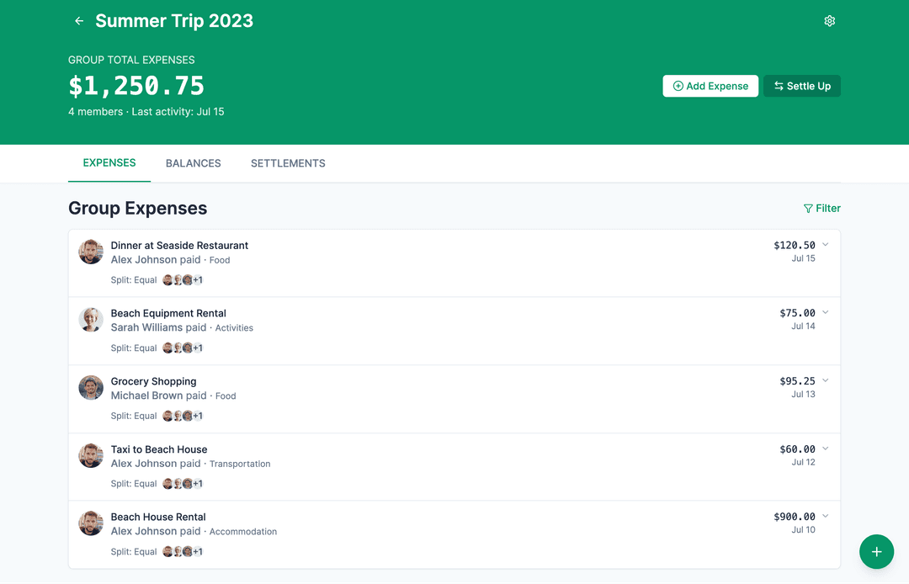Select the Expenses tab
Screen dimensions: 909x584
109,163
